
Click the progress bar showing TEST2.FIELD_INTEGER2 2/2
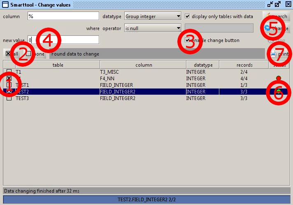click(146, 199)
